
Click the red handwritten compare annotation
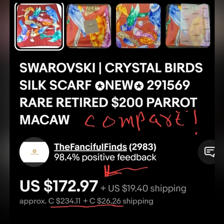point(141,121)
